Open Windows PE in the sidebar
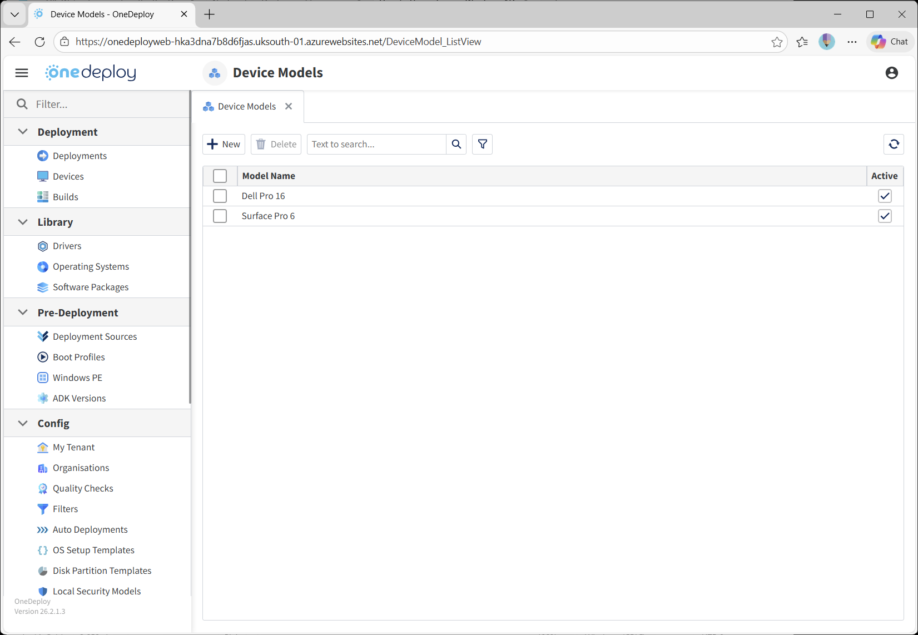Viewport: 918px width, 635px height. (x=77, y=378)
